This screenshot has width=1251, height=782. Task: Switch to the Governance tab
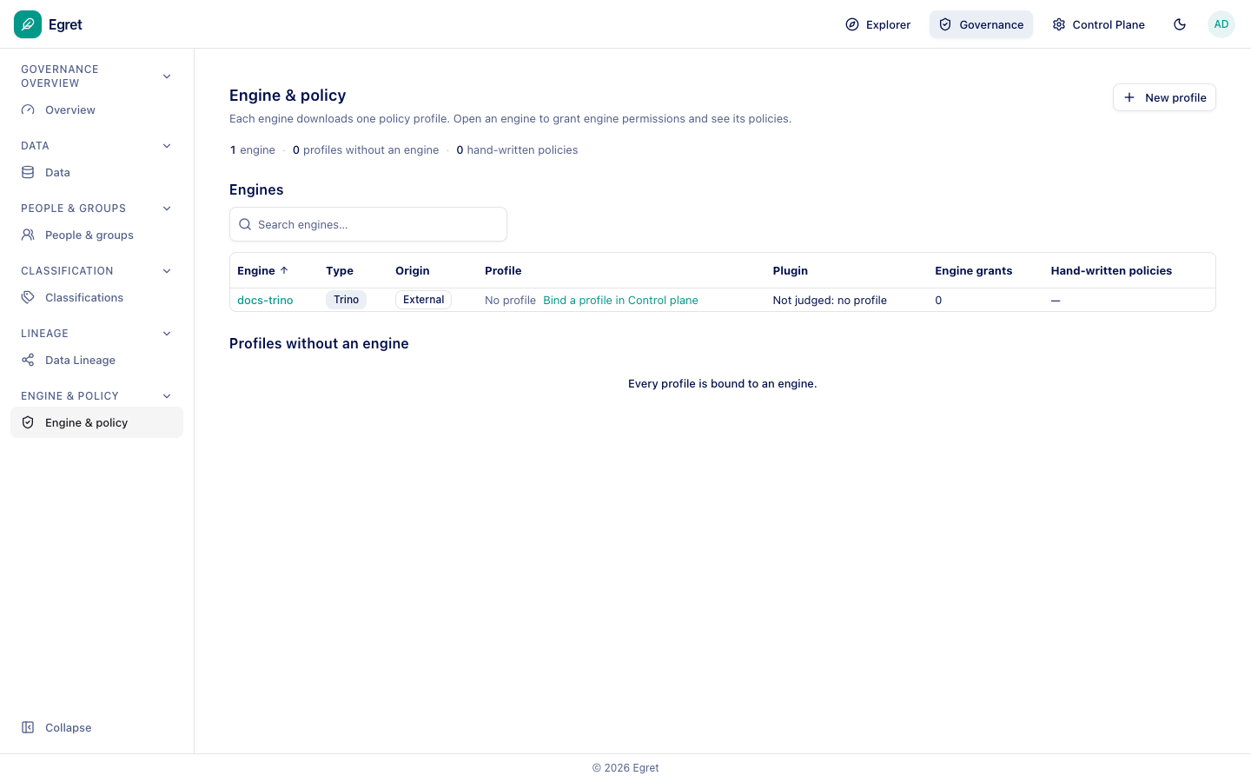981,24
